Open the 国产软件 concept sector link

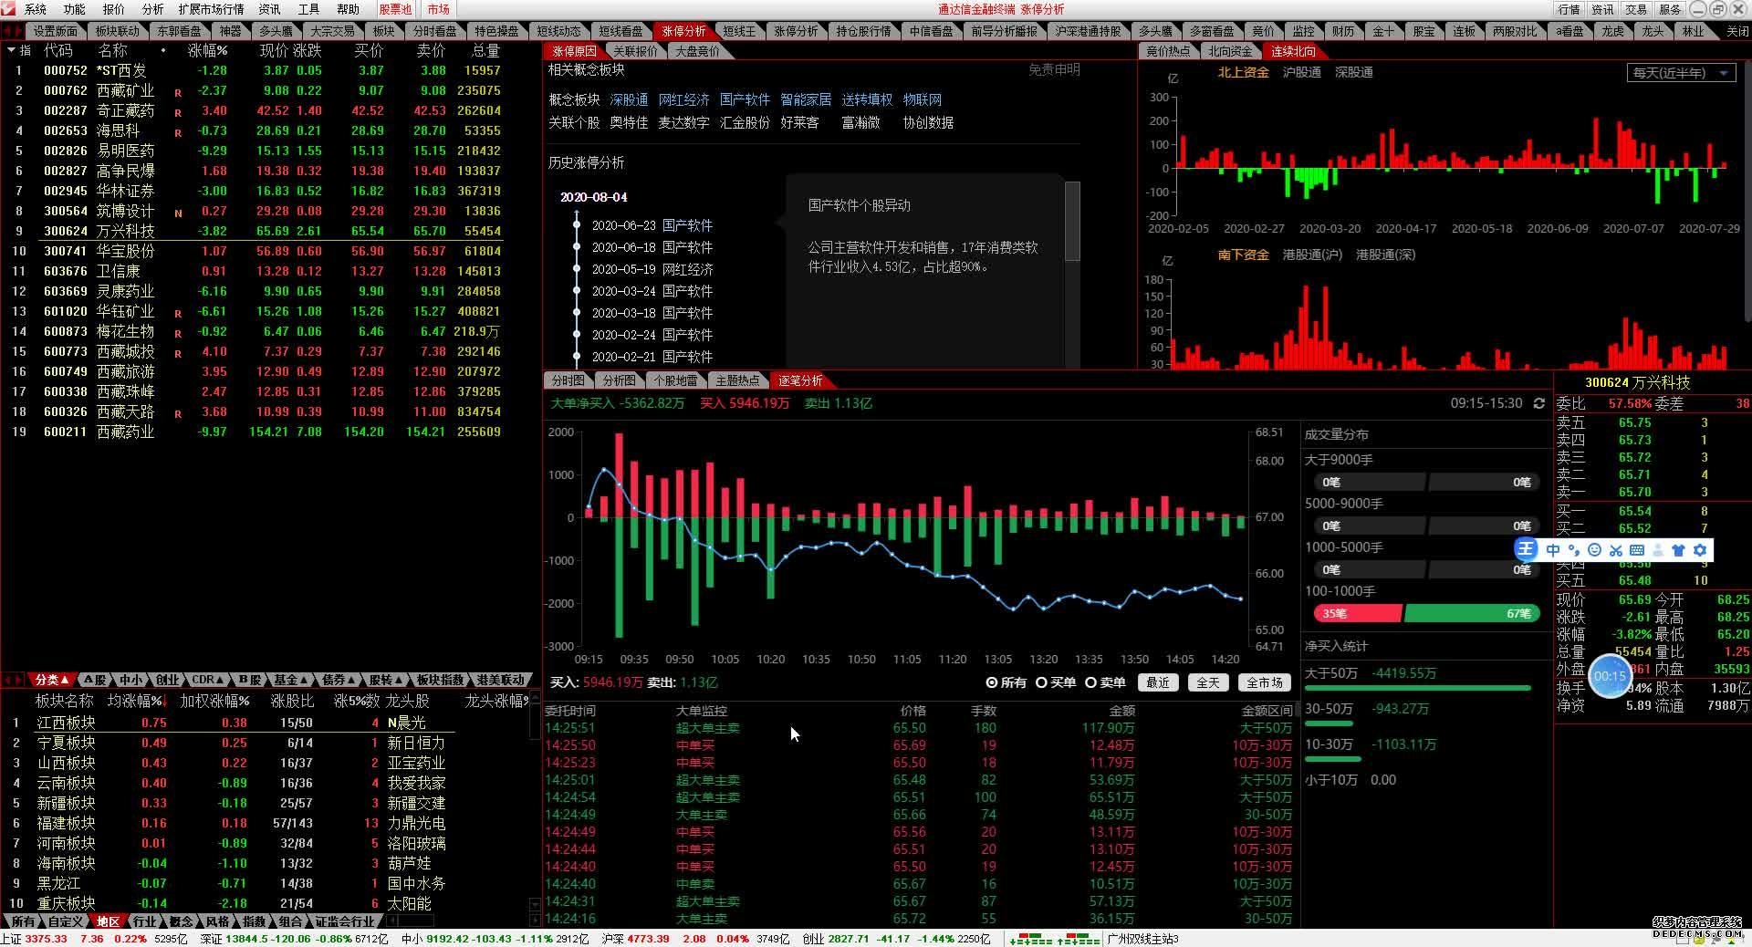(745, 99)
